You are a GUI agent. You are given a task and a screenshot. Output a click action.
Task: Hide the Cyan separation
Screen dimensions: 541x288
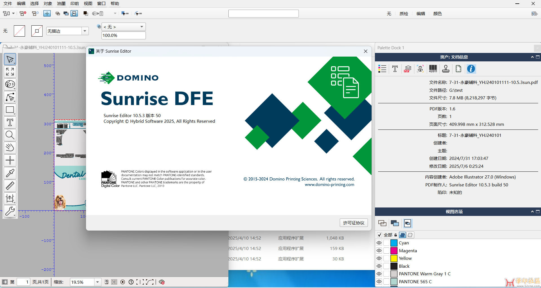coord(379,243)
